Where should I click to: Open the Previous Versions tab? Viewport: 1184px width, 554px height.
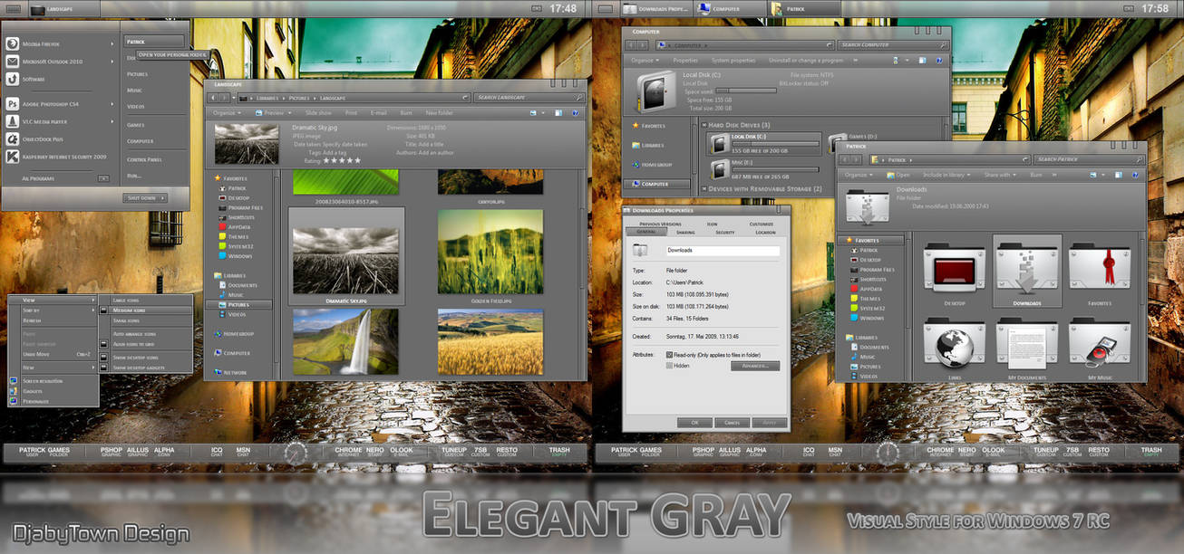pos(660,224)
